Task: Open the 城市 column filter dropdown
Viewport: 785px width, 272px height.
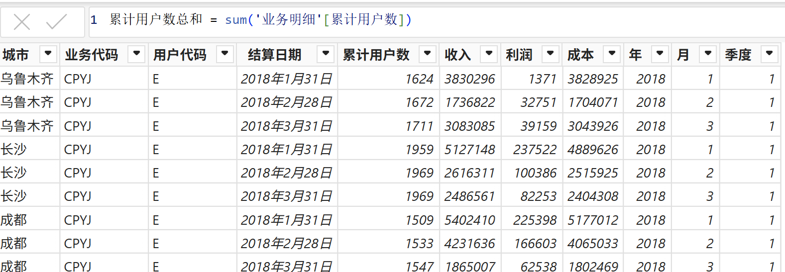Action: coord(48,53)
